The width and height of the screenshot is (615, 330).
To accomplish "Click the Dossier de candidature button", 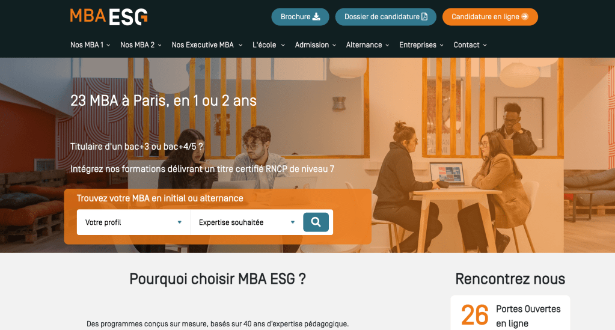I will [x=385, y=17].
